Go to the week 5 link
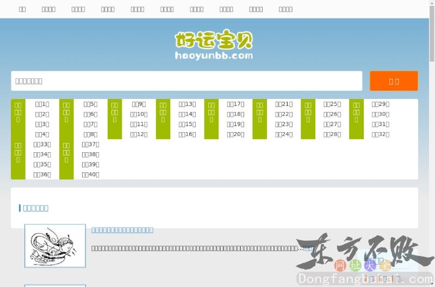This screenshot has width=435, height=287. (x=90, y=104)
